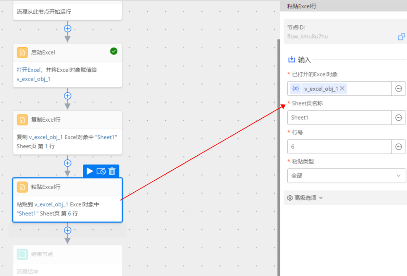
Task: Click the 高级选项 gear icon
Action: click(290, 198)
